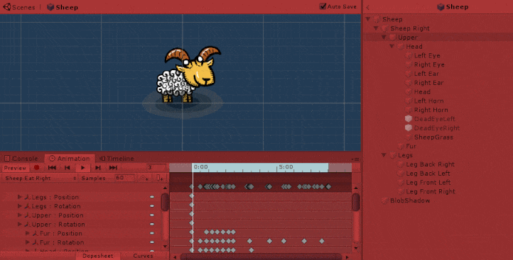
Task: Click the record keyframe red button
Action: (37, 168)
